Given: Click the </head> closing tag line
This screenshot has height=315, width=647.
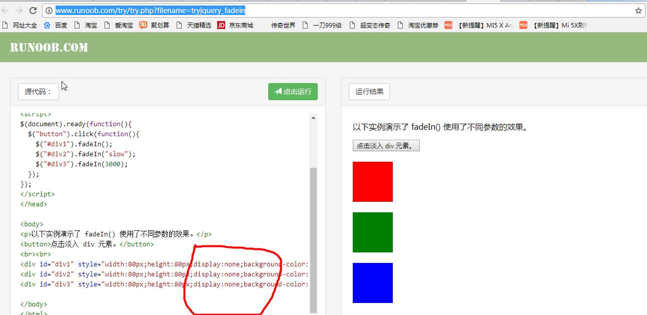Looking at the screenshot, I should (x=34, y=204).
